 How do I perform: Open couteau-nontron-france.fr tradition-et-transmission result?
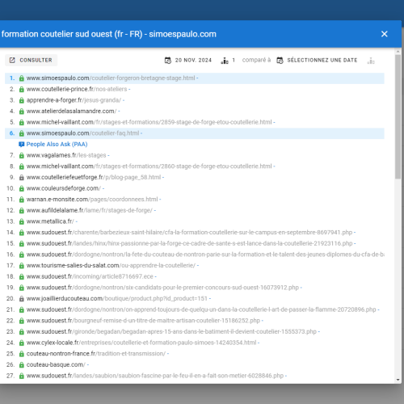click(x=96, y=354)
